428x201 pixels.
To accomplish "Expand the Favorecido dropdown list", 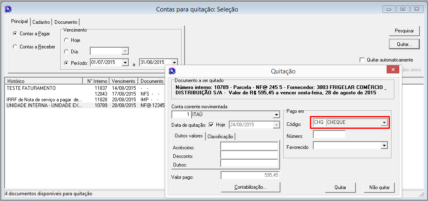I will 384,146.
